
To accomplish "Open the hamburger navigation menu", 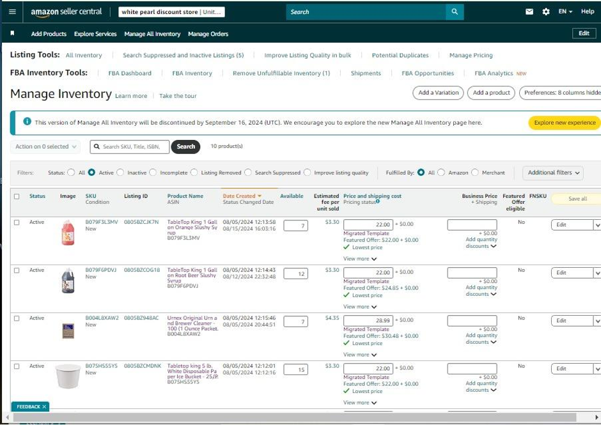I will (x=12, y=12).
